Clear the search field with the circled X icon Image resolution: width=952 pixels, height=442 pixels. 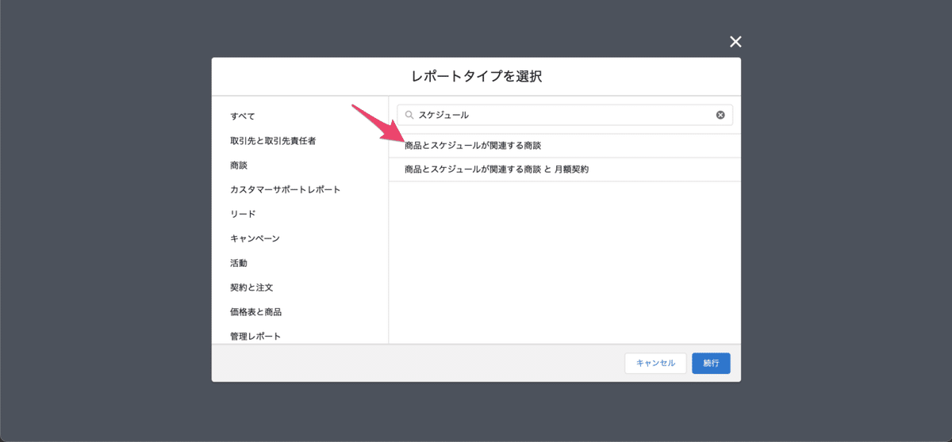pos(720,115)
